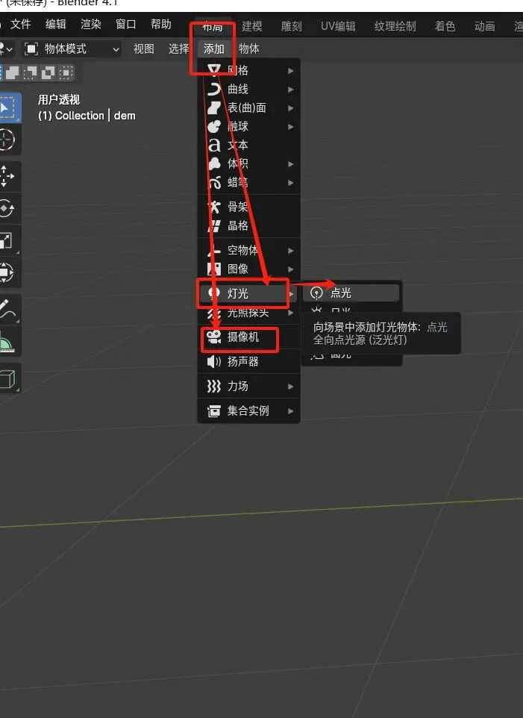Image resolution: width=523 pixels, height=718 pixels.
Task: Click the 视图 header menu
Action: (x=144, y=49)
